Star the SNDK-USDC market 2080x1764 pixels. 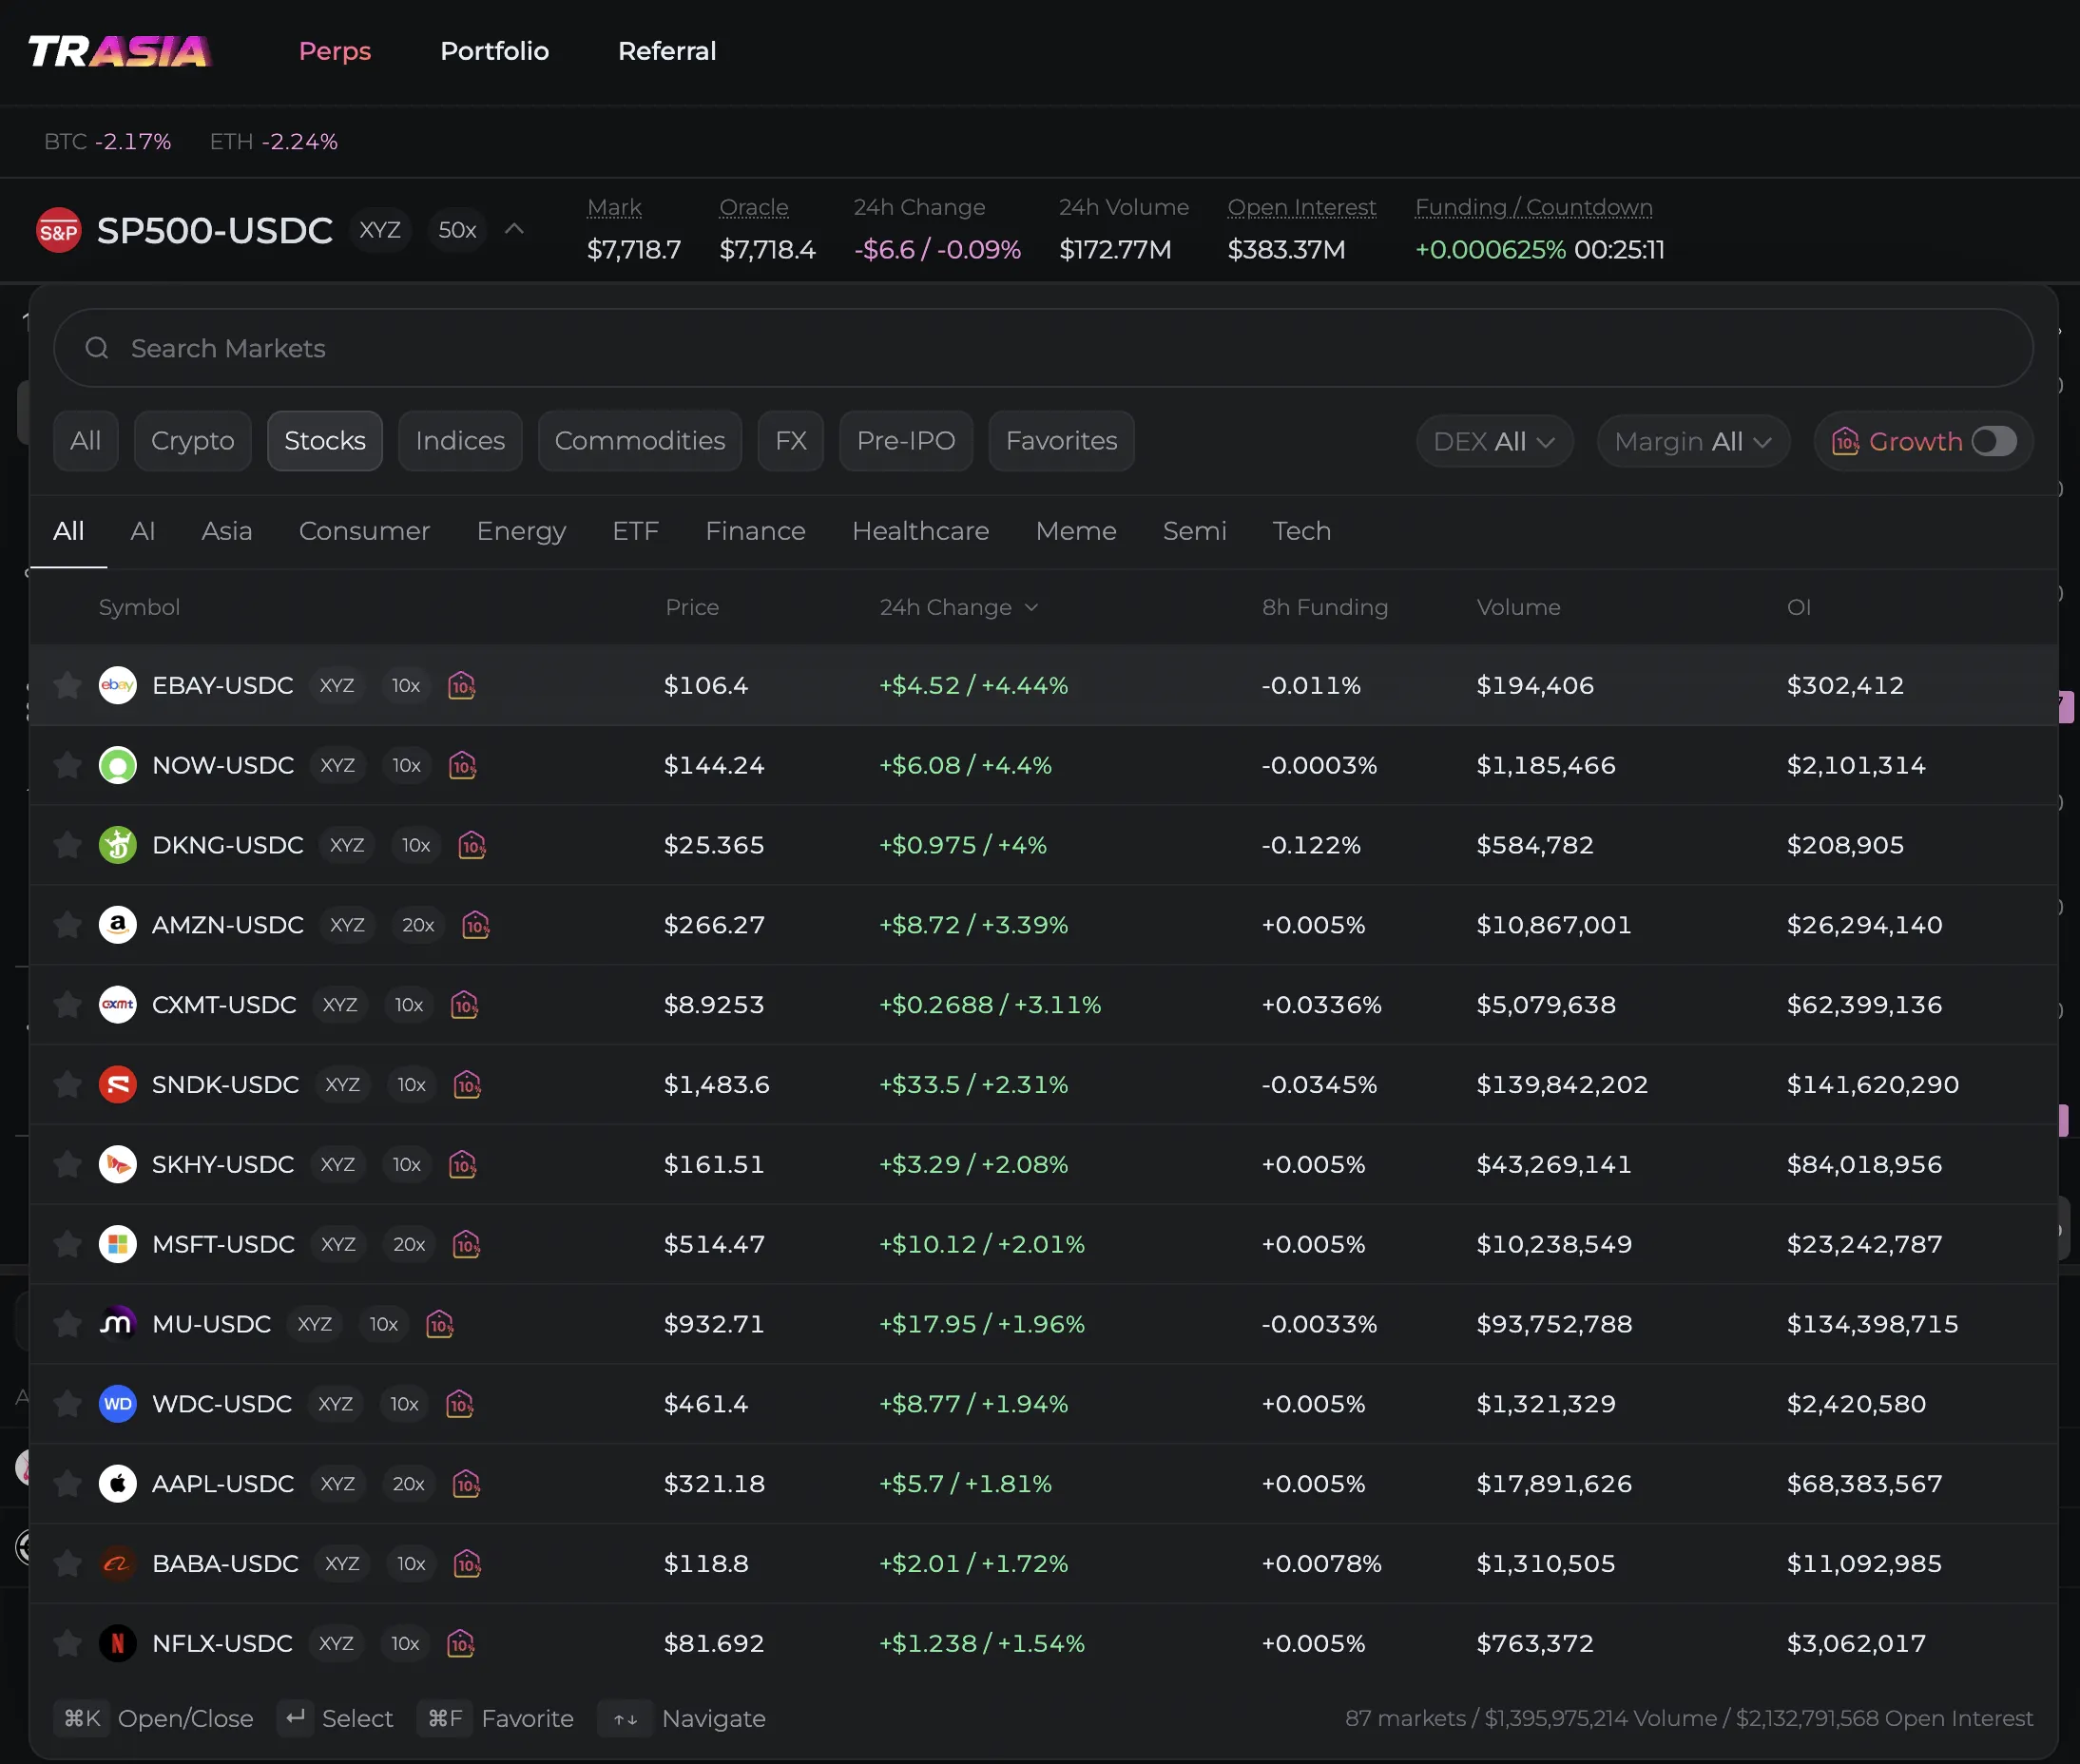coord(68,1085)
